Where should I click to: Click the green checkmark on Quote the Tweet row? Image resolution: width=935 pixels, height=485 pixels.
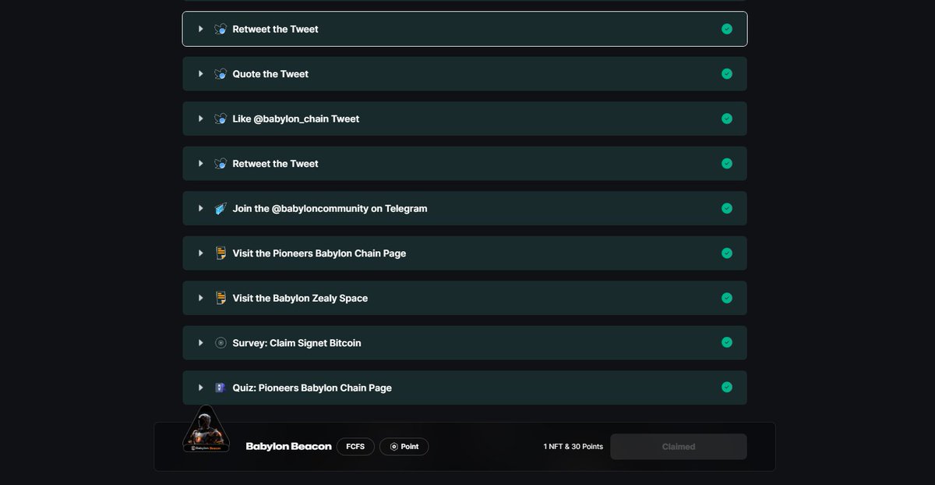pyautogui.click(x=727, y=74)
